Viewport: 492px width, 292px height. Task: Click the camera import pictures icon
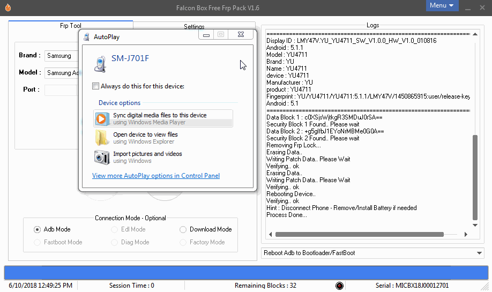click(x=102, y=157)
